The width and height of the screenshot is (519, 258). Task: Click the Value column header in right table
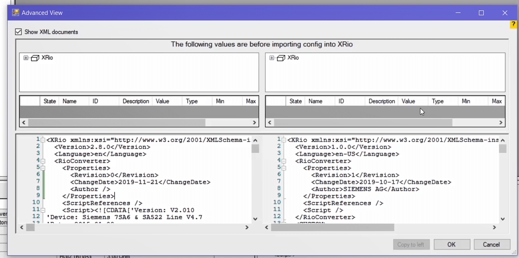point(408,101)
